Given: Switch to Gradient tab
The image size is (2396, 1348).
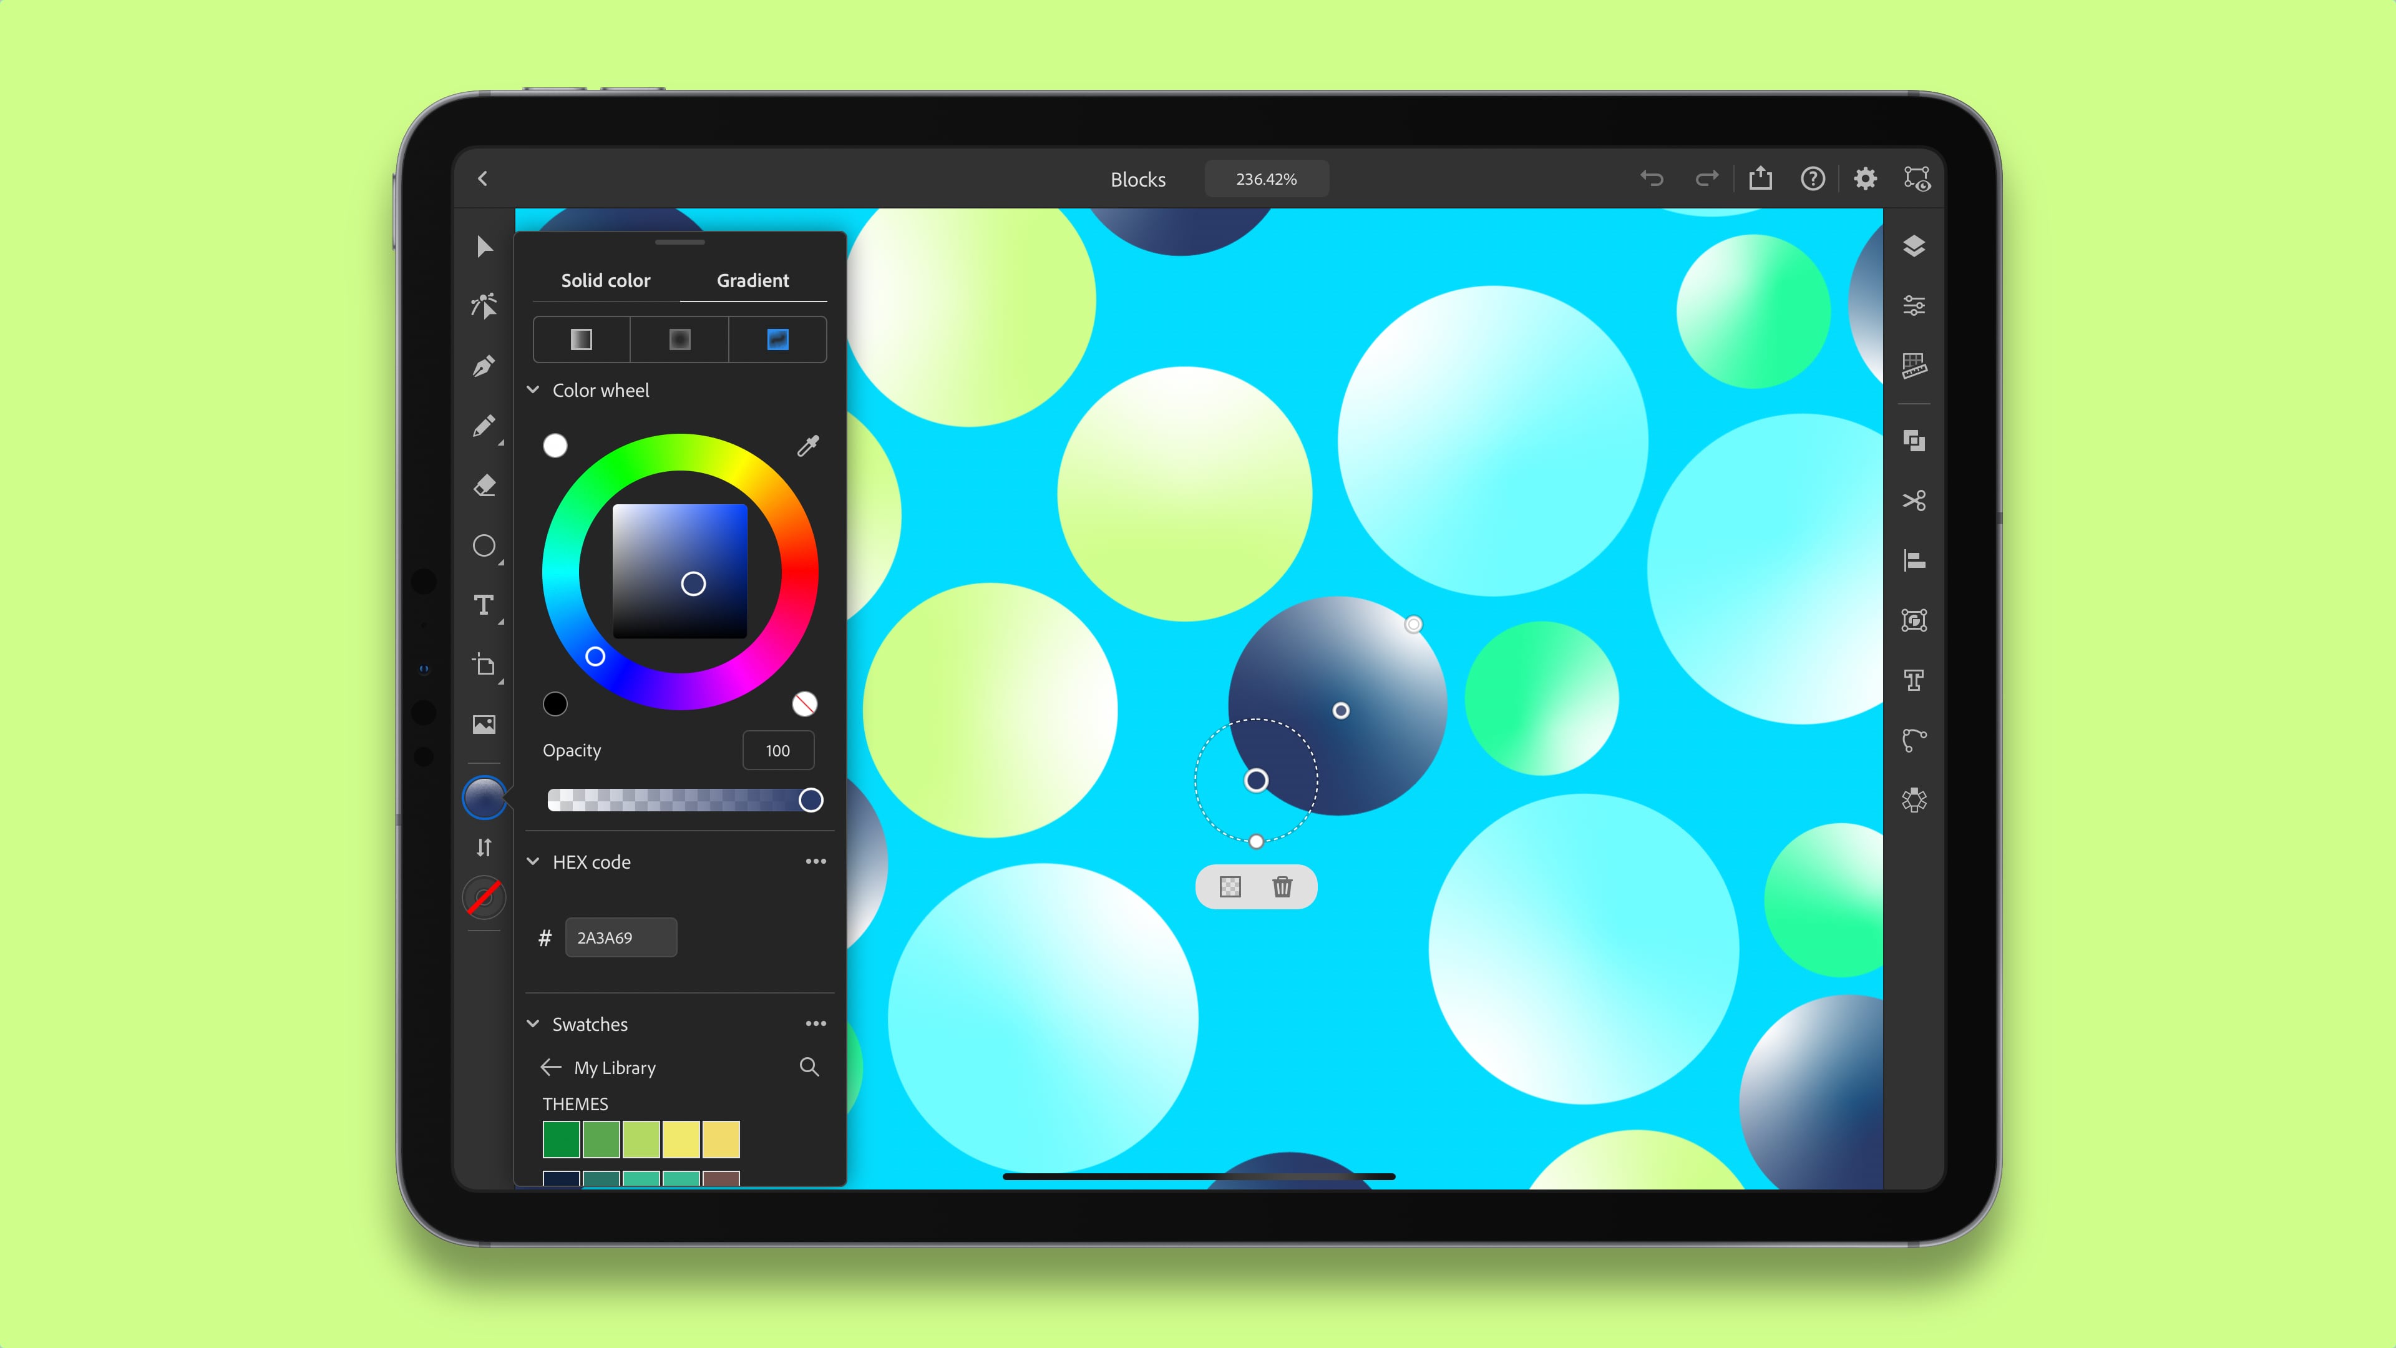Looking at the screenshot, I should click(x=752, y=280).
